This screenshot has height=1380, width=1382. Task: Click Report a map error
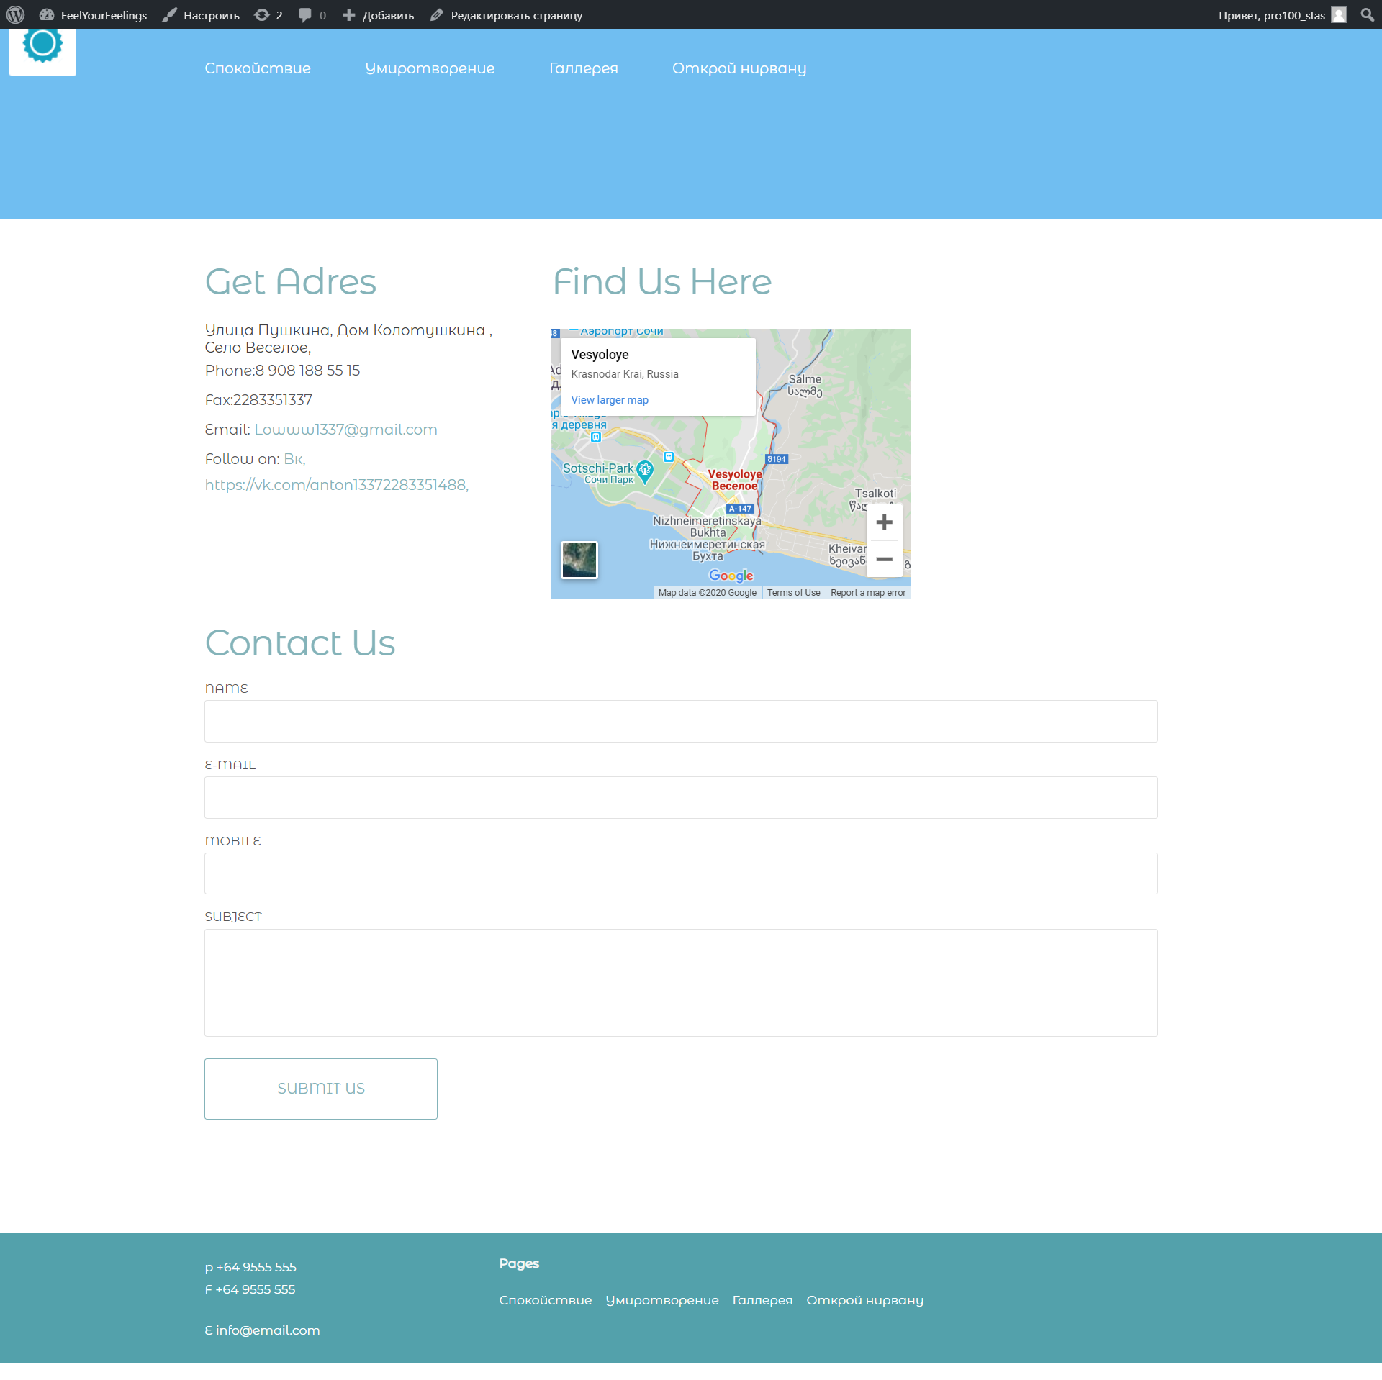coord(868,593)
